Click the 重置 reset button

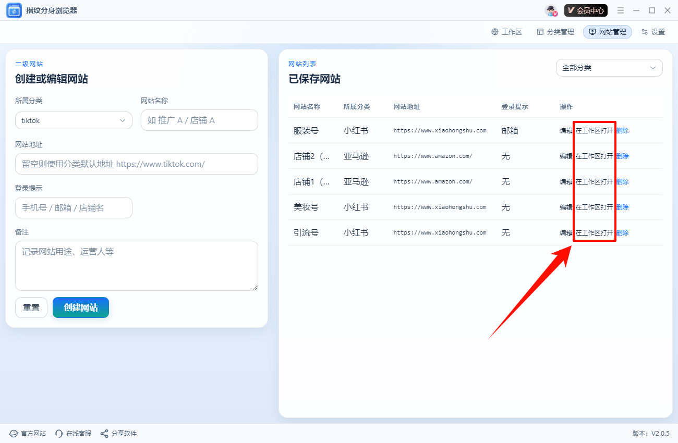[31, 307]
